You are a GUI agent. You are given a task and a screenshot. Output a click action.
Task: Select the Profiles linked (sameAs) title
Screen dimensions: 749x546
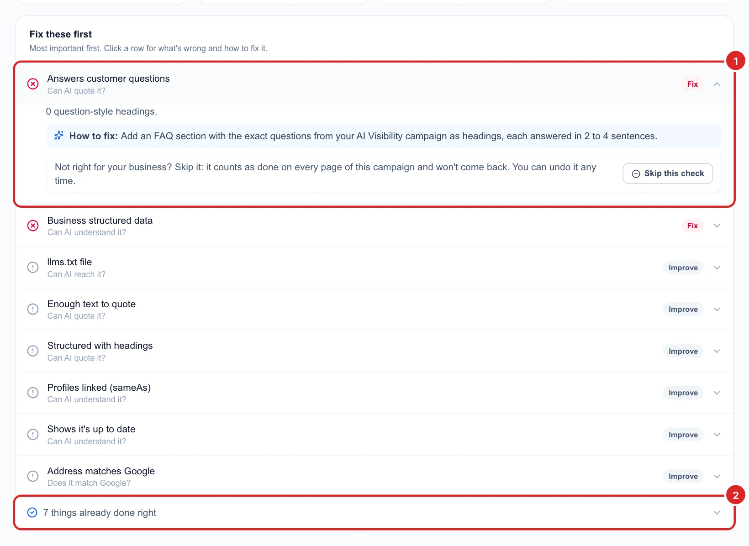(99, 388)
